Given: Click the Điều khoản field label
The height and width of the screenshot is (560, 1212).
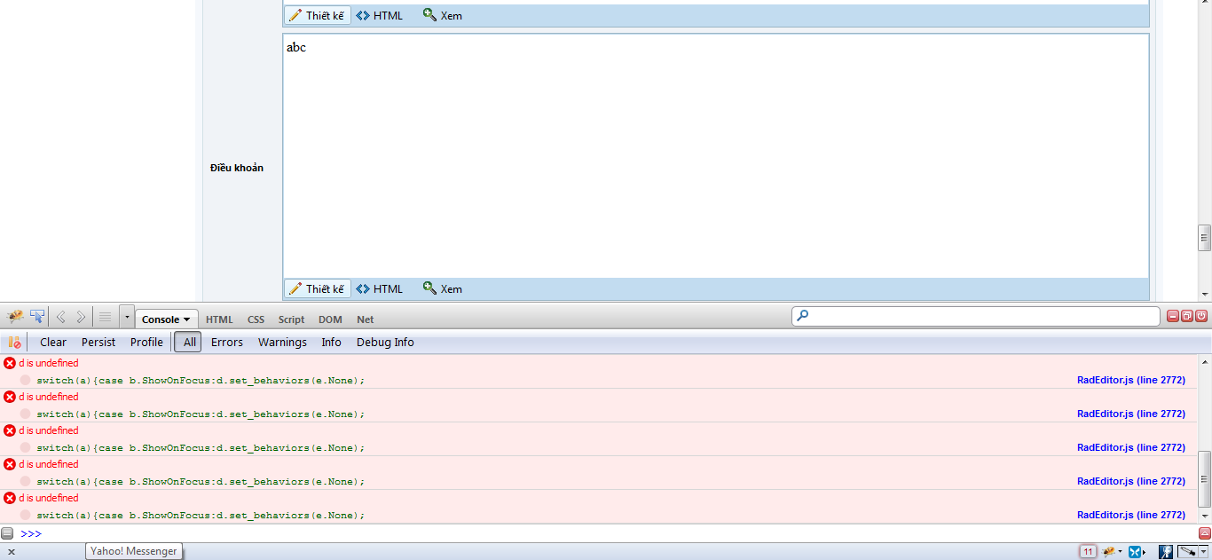Looking at the screenshot, I should (x=237, y=168).
